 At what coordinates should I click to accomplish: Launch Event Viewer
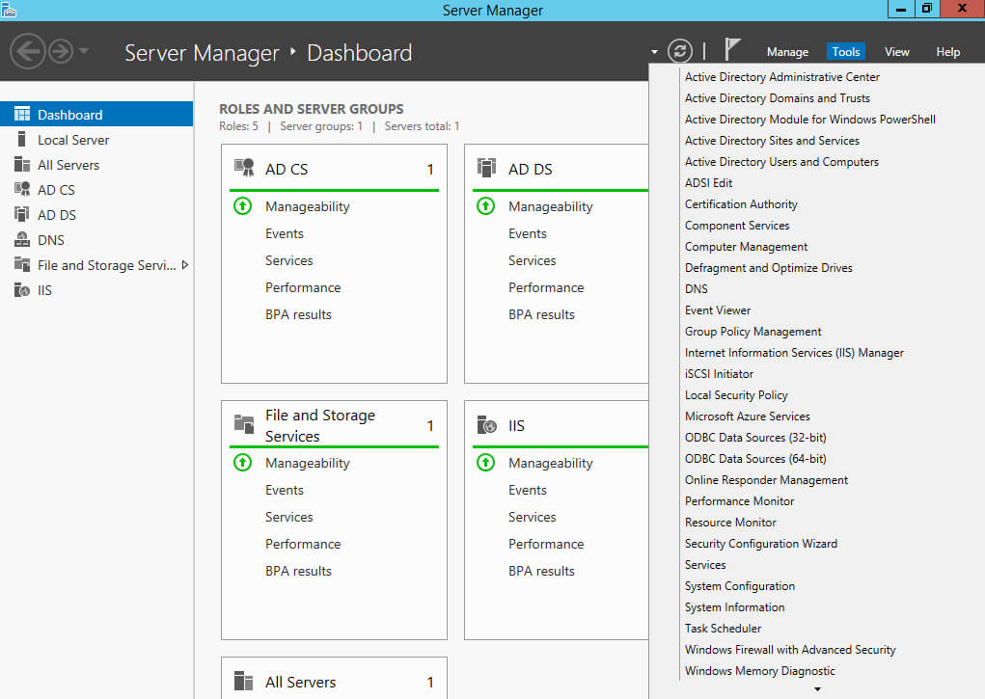point(718,310)
